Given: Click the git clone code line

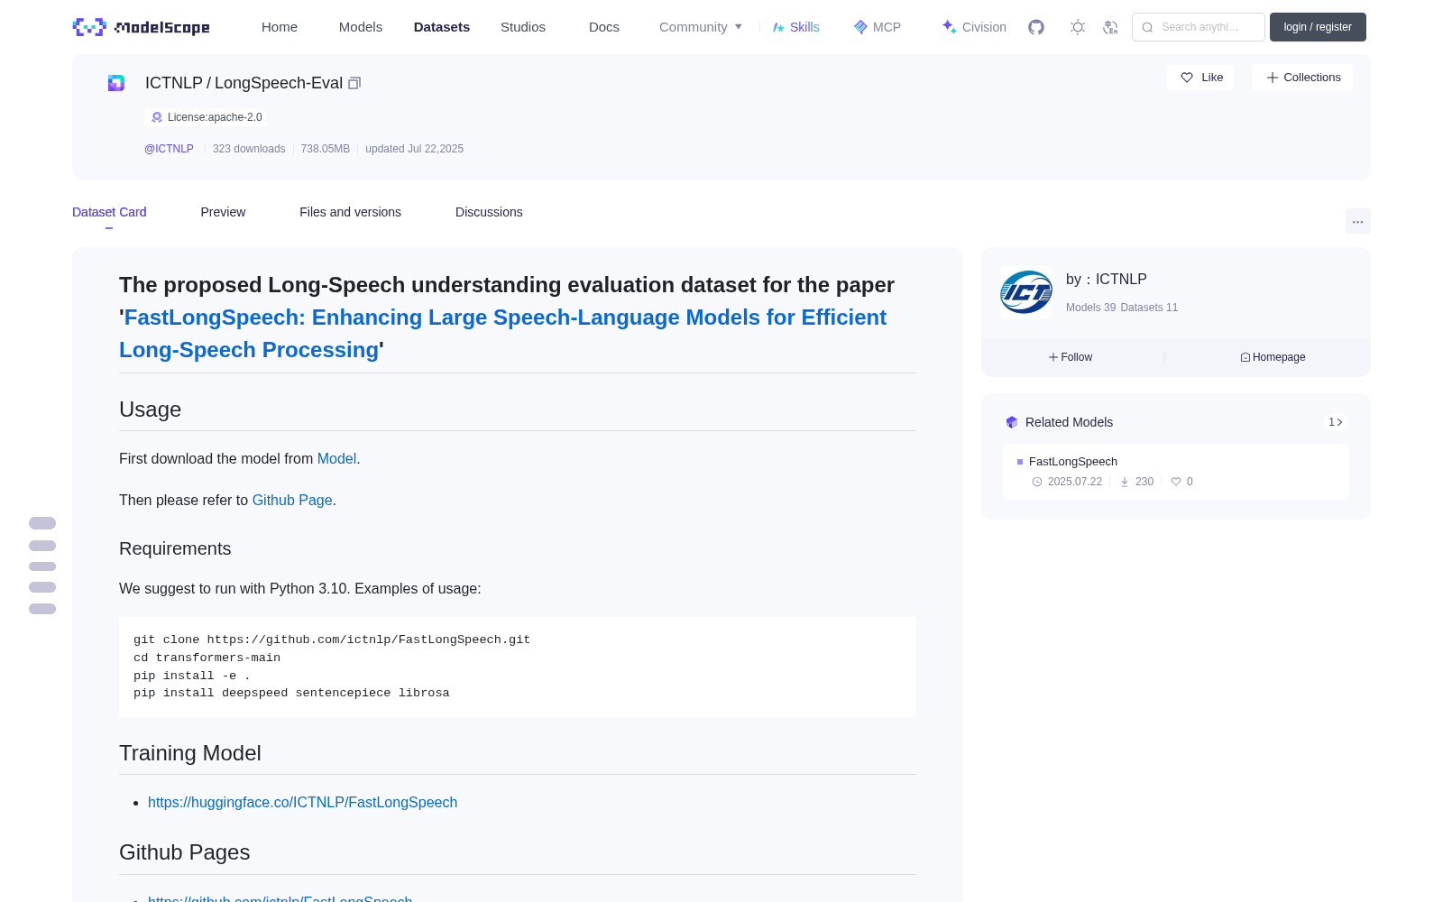Looking at the screenshot, I should 332,640.
